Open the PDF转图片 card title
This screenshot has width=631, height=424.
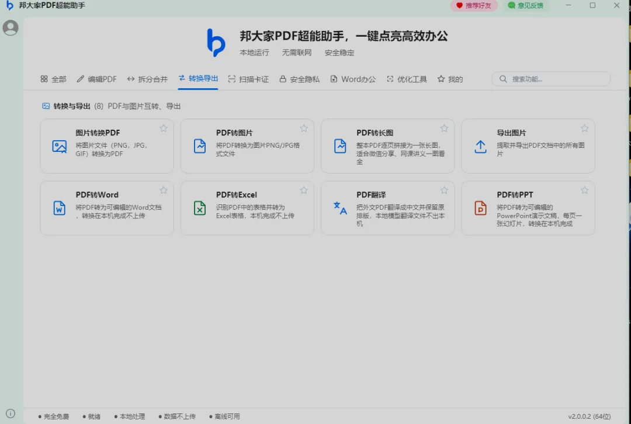pos(234,133)
